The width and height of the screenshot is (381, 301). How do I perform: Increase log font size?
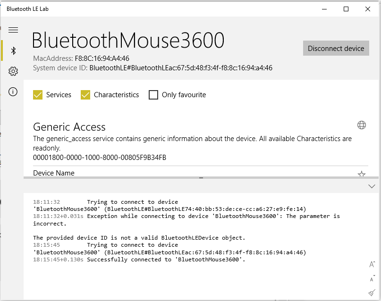tap(372, 264)
